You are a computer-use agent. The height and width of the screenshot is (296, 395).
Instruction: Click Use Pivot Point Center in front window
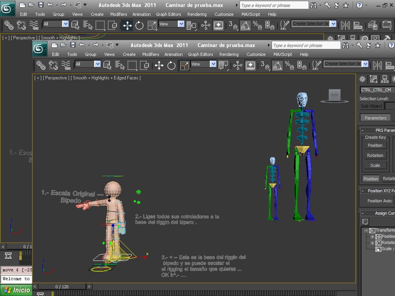(223, 66)
